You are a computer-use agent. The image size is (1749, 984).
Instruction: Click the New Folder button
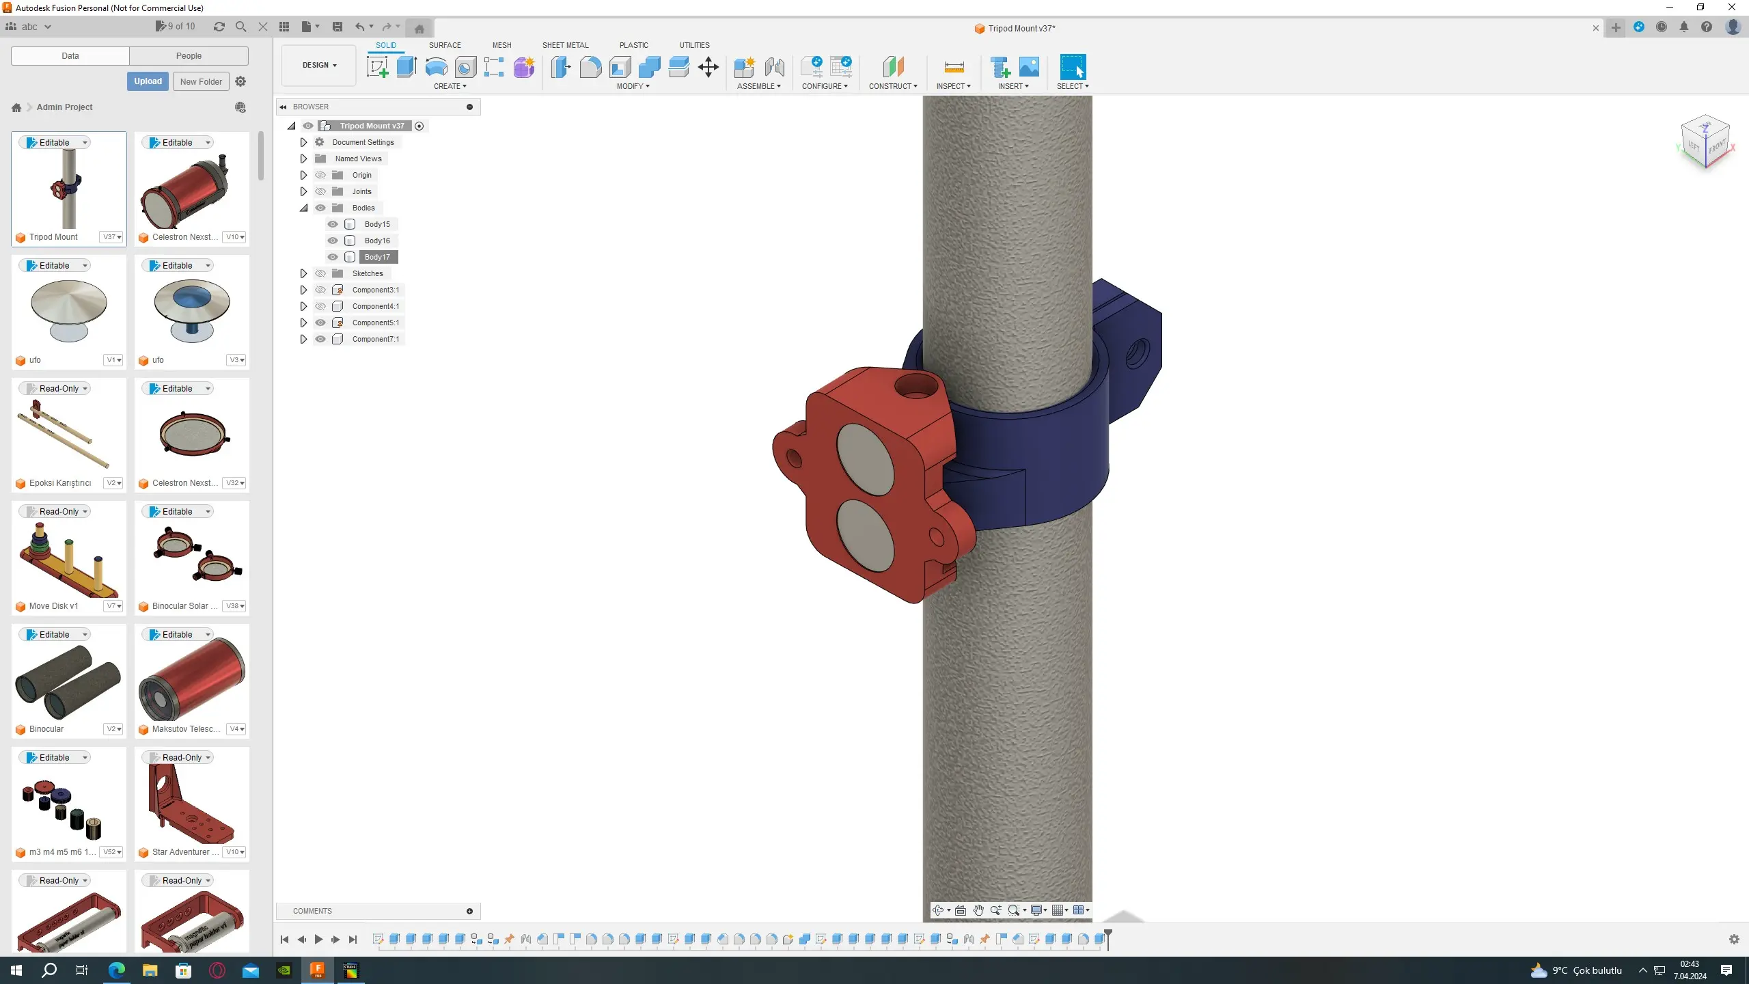pyautogui.click(x=201, y=81)
